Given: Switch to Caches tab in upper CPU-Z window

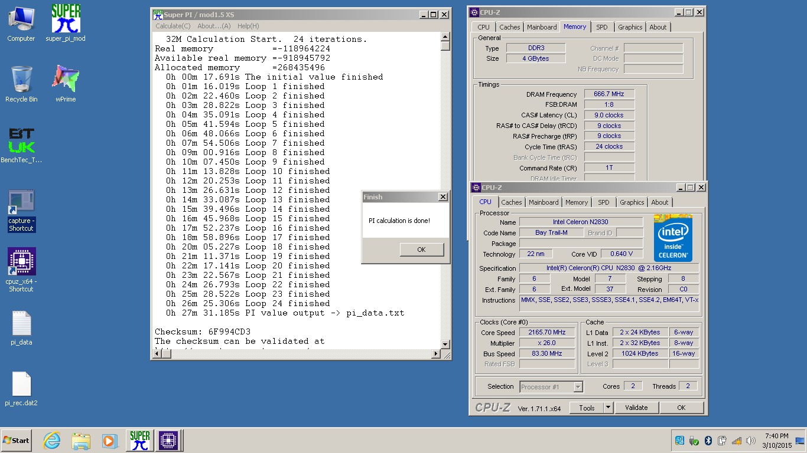Looking at the screenshot, I should [510, 27].
